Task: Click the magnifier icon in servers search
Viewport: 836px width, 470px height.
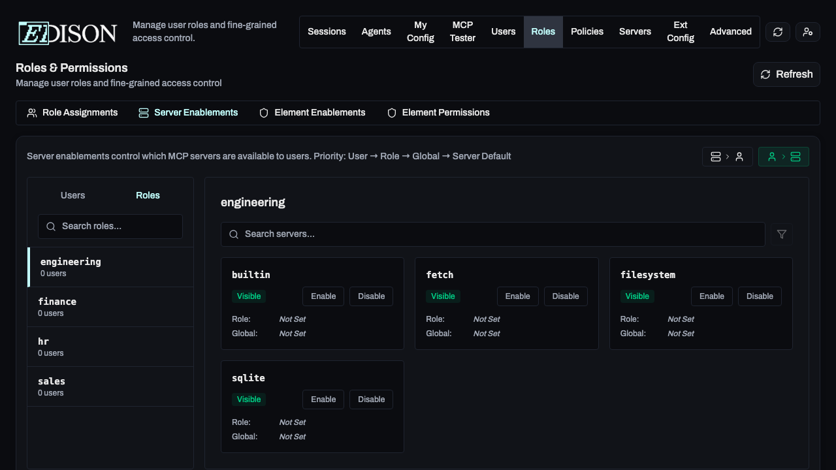Action: point(234,234)
